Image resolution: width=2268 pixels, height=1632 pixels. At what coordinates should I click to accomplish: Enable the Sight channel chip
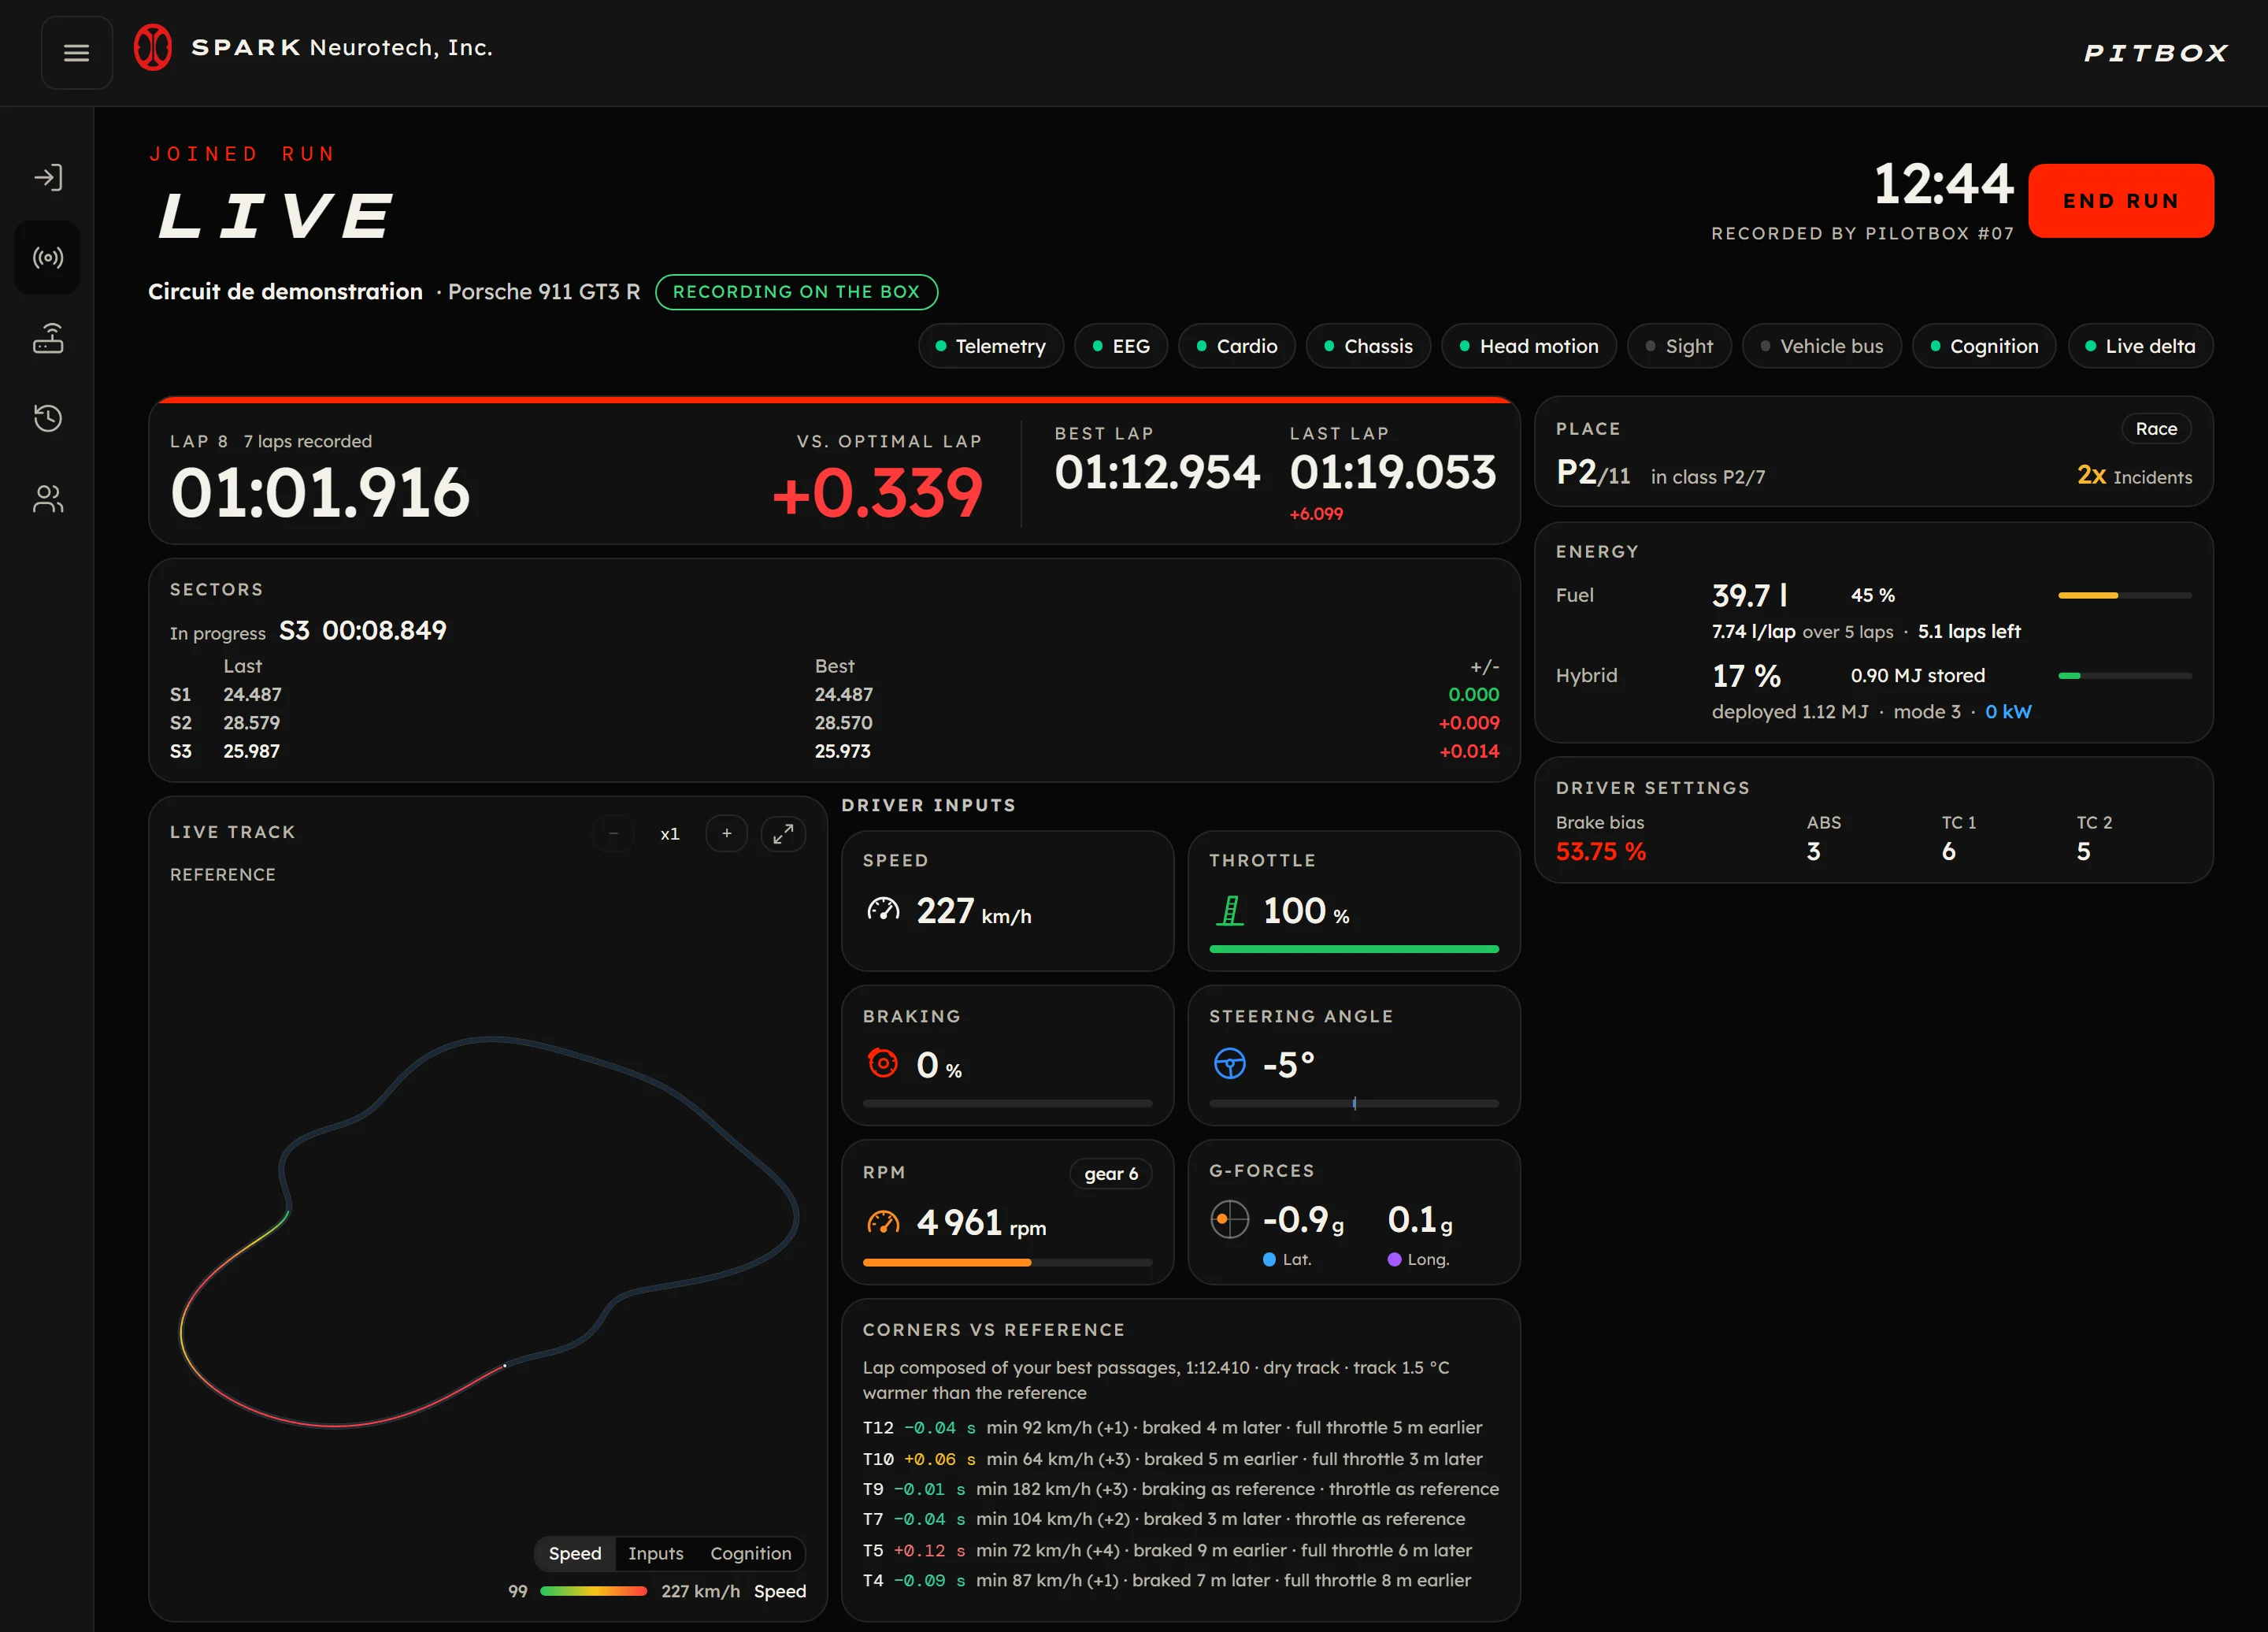[1680, 346]
